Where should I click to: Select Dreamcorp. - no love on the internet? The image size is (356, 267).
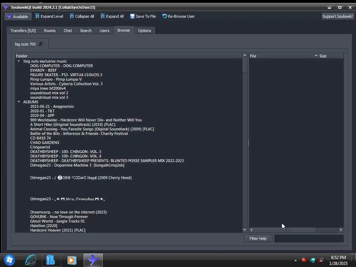pyautogui.click(x=68, y=212)
